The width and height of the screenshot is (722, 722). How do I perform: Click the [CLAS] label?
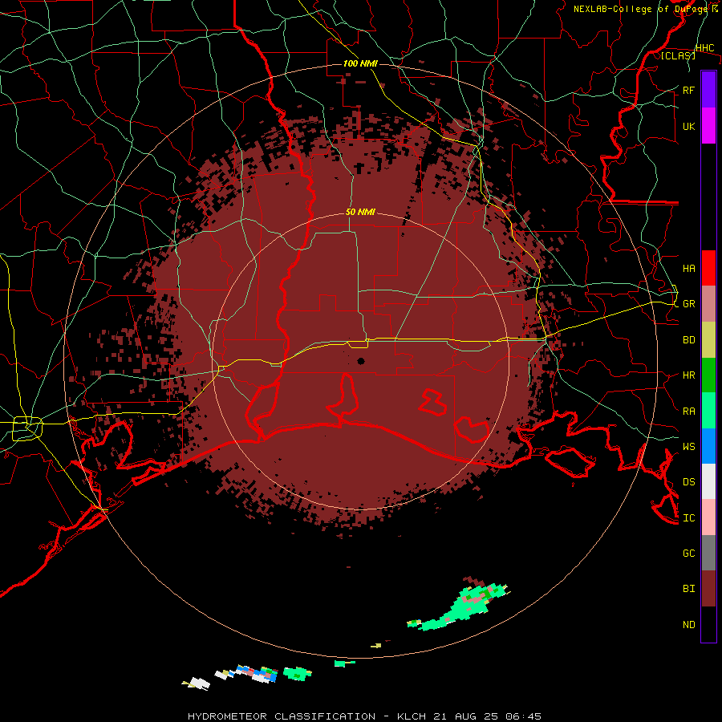click(x=678, y=55)
